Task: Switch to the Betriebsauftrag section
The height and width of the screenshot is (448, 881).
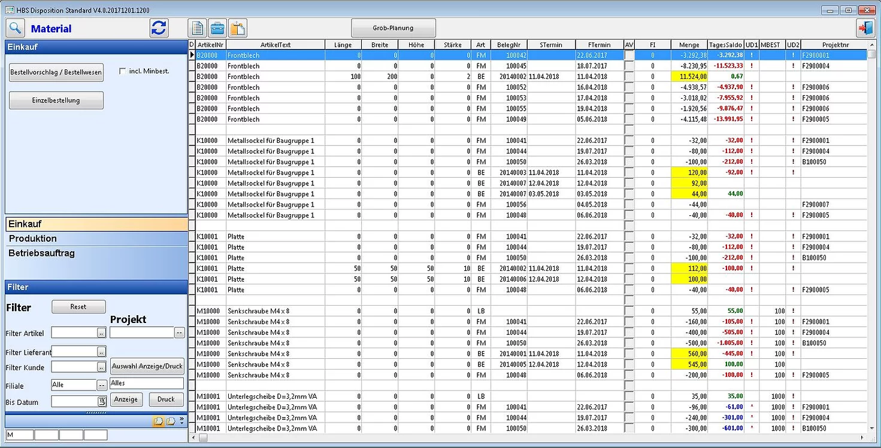Action: click(x=42, y=254)
